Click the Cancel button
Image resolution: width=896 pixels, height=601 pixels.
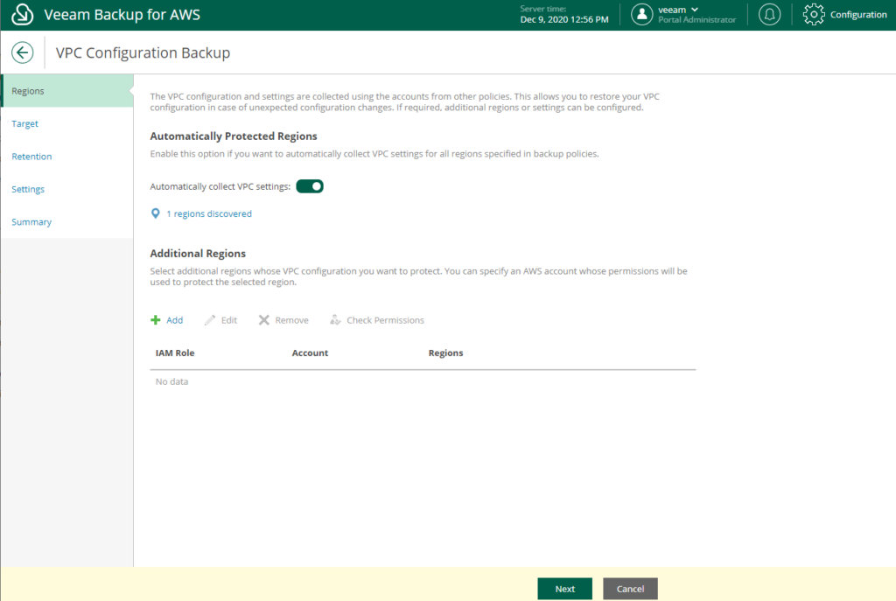(x=630, y=589)
